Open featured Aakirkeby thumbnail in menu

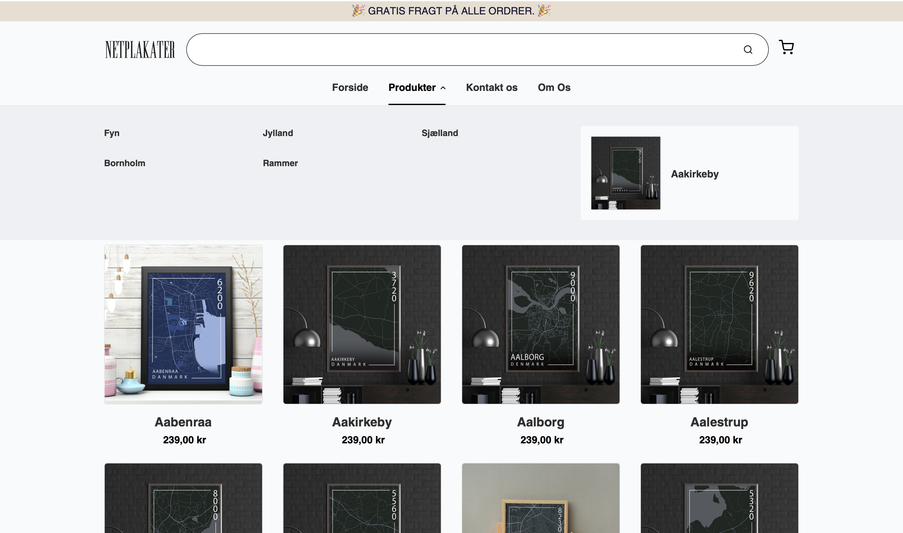[x=625, y=173]
